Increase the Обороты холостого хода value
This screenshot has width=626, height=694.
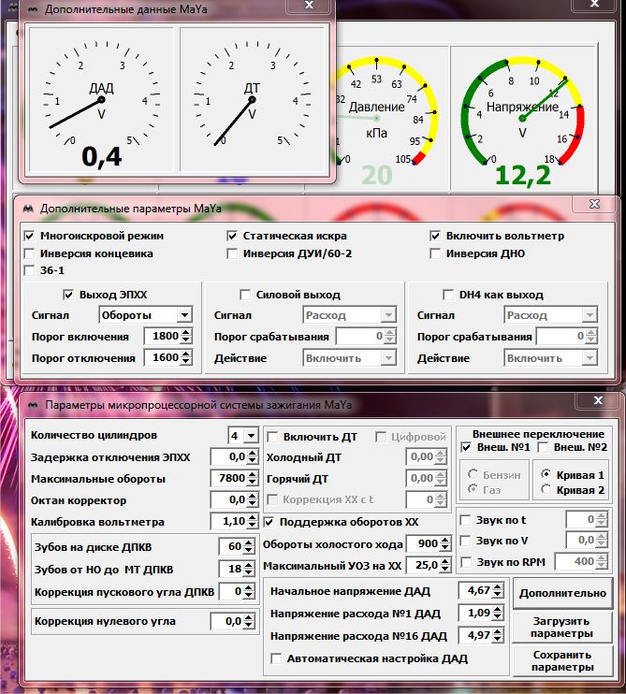(445, 540)
